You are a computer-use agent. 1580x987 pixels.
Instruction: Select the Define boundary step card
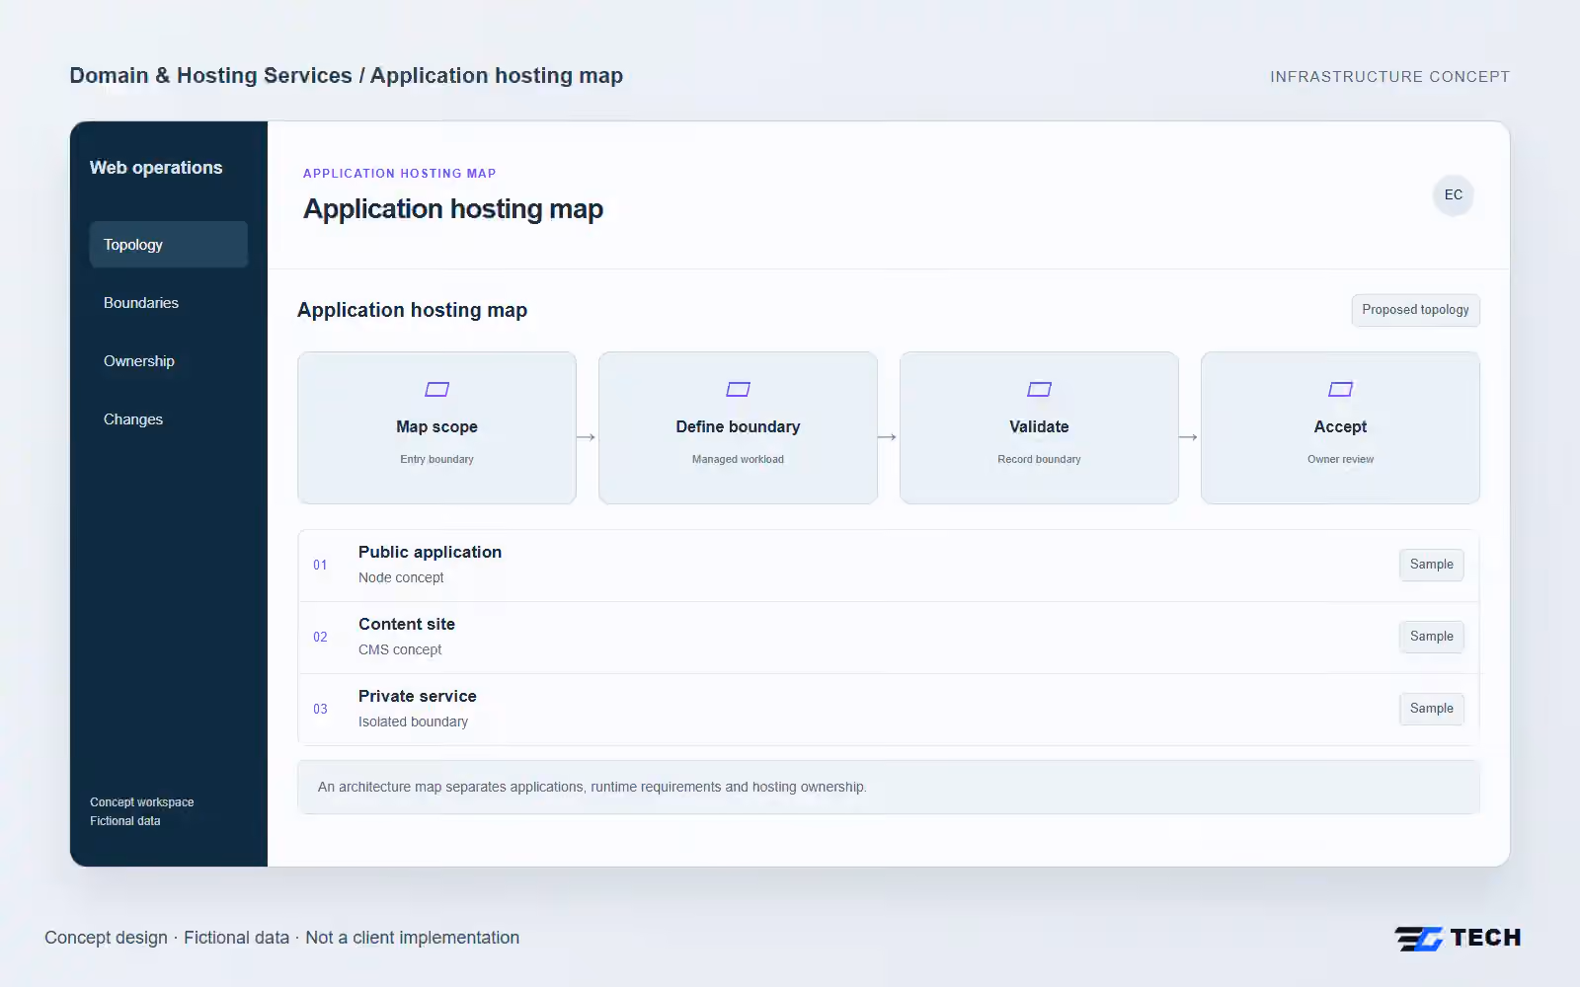[x=738, y=427]
